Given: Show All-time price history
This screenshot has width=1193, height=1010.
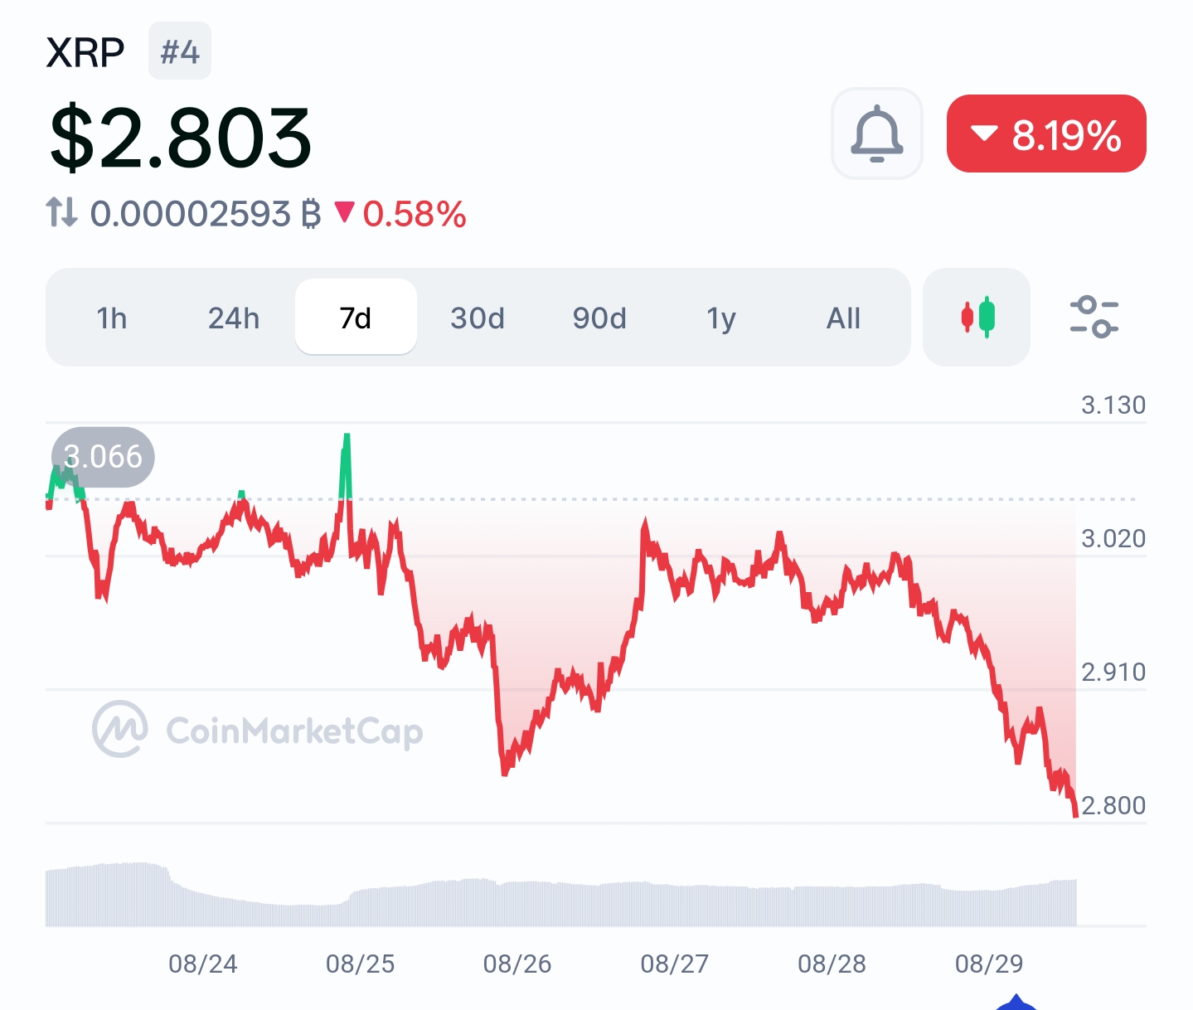Looking at the screenshot, I should point(843,318).
